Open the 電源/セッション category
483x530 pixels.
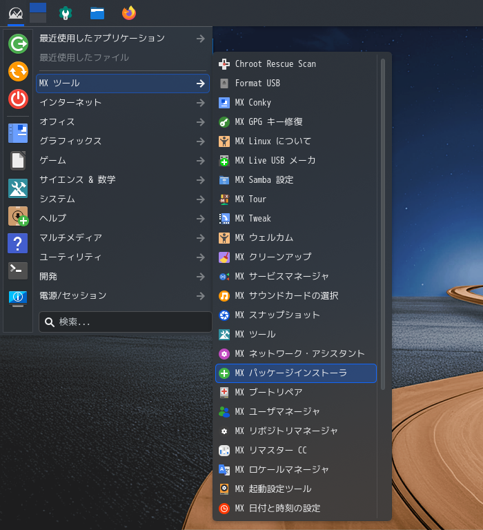[123, 296]
